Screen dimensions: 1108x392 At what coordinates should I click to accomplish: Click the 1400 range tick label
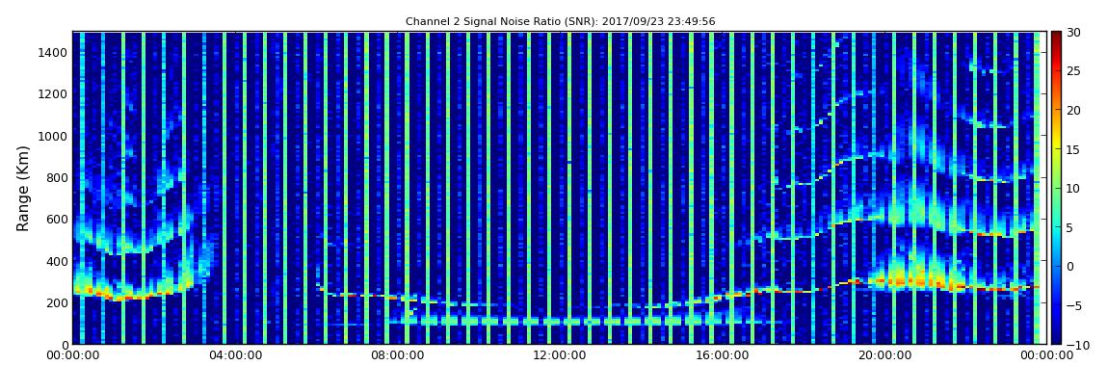click(54, 52)
